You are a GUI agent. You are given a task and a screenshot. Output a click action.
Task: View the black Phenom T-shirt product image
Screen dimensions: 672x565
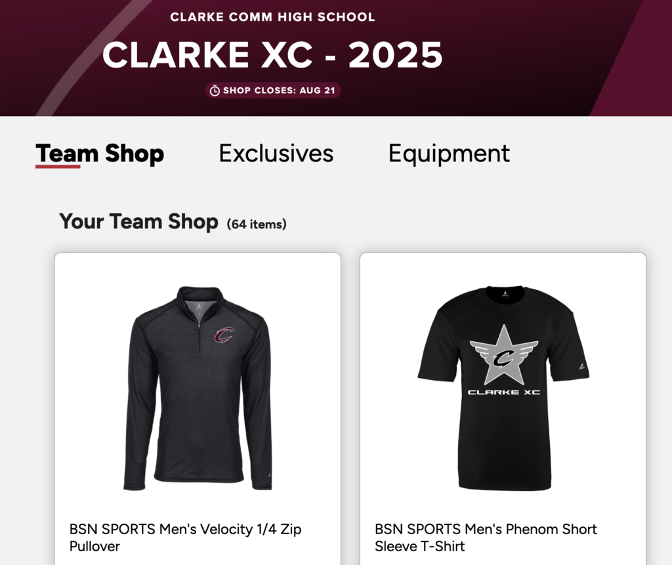pyautogui.click(x=503, y=388)
